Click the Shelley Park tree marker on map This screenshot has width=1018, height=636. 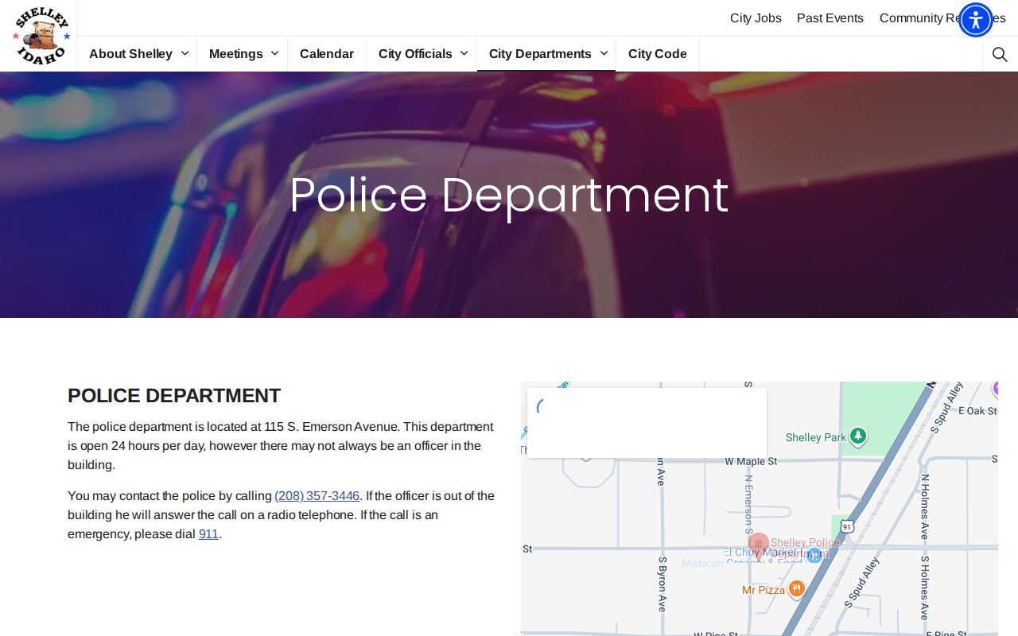tap(857, 436)
